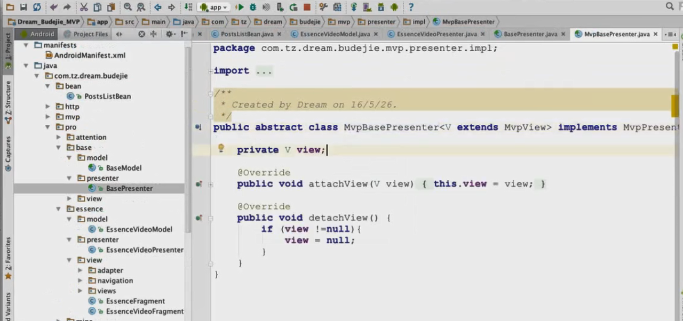Image resolution: width=683 pixels, height=321 pixels.
Task: Open the Help question mark icon
Action: [x=410, y=7]
